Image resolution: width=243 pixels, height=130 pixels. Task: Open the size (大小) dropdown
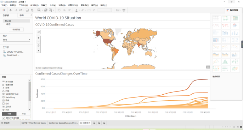(16, 40)
